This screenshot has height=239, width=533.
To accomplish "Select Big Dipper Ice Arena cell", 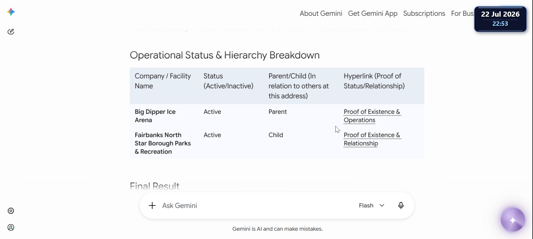I will tap(155, 116).
